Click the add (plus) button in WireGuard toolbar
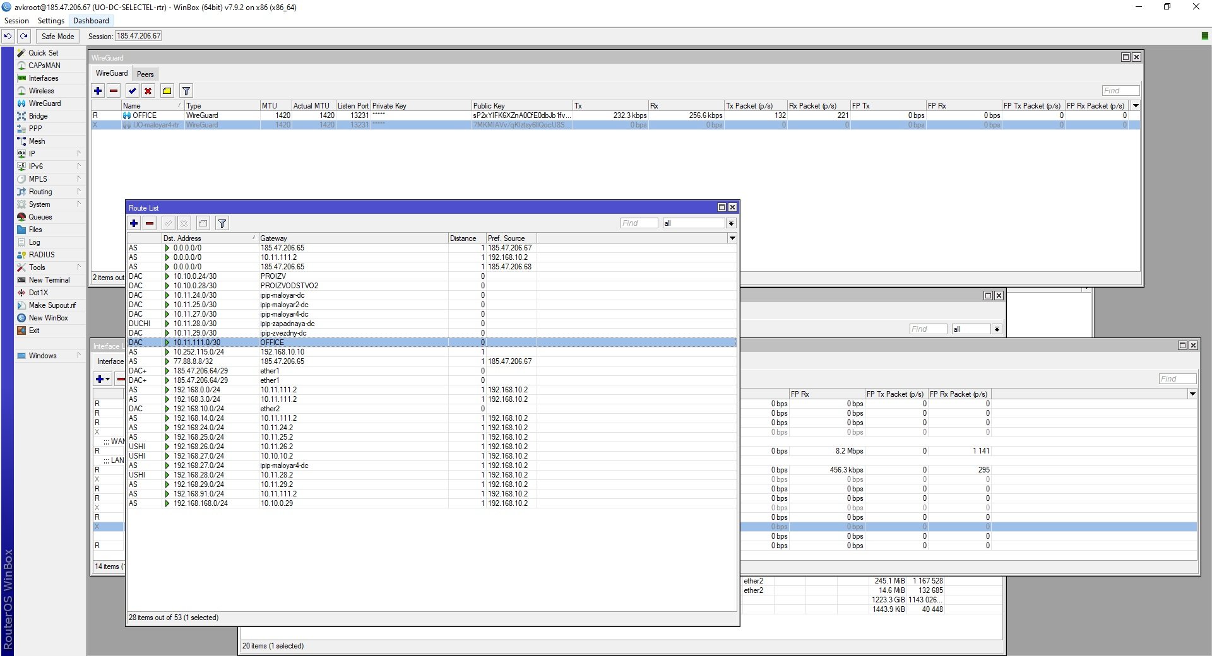The image size is (1212, 656). (98, 91)
